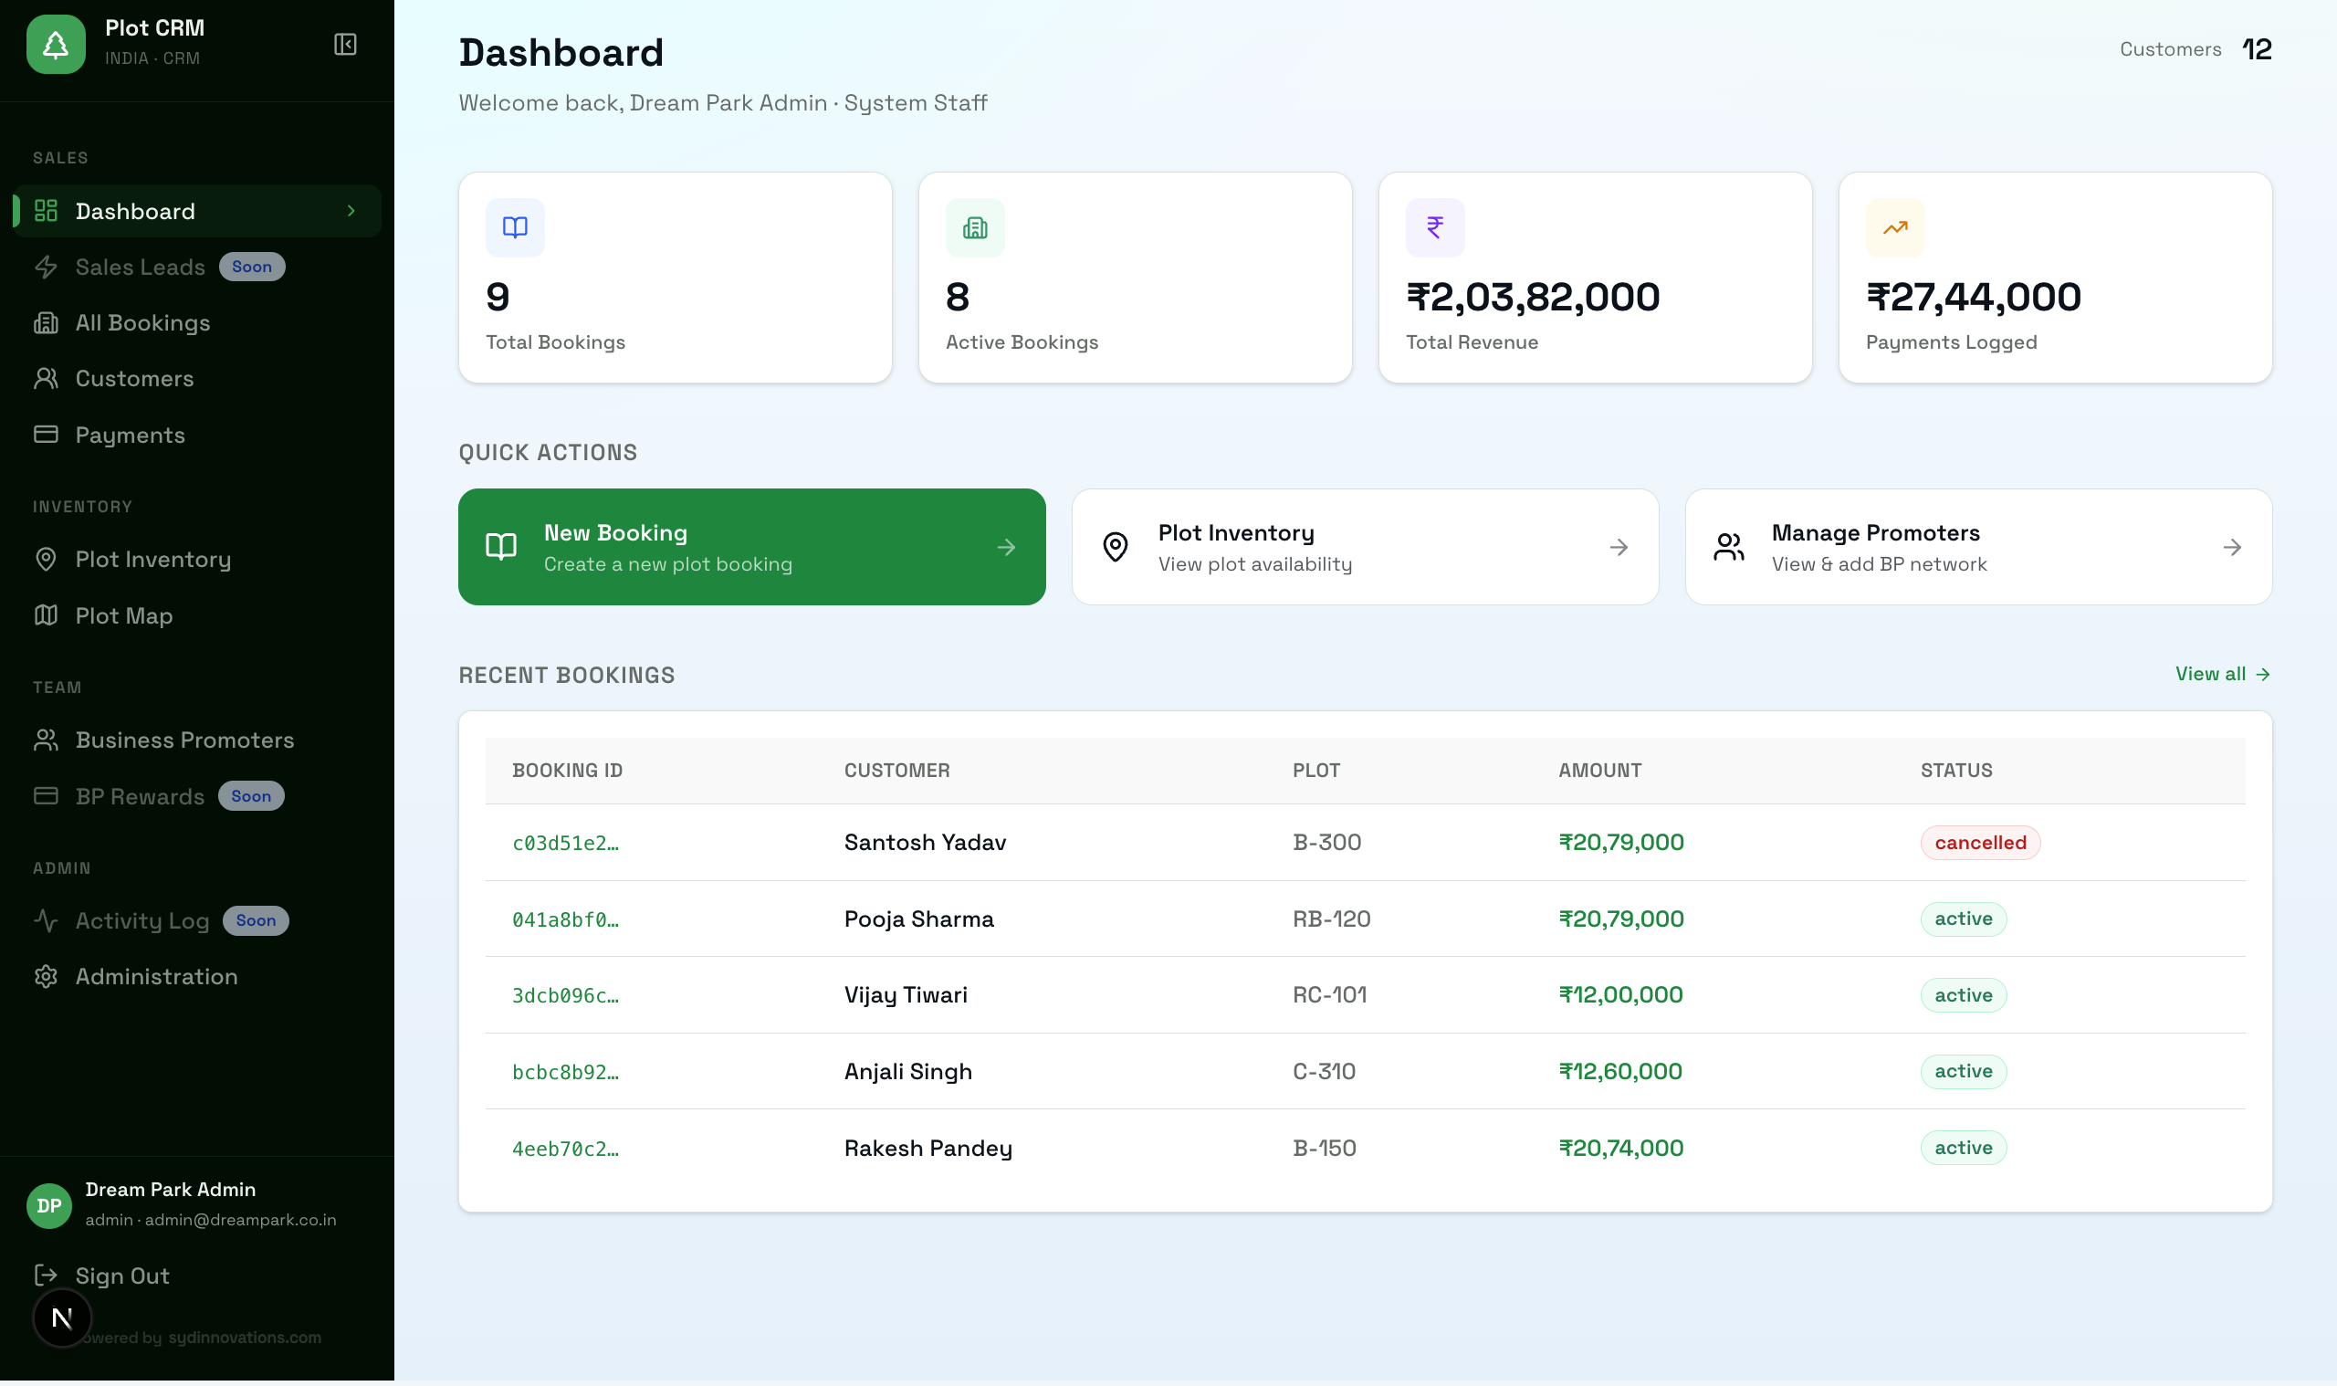Screen dimensions: 2337x1386
Task: Click the Customers people icon in the sidebar
Action: (x=46, y=379)
